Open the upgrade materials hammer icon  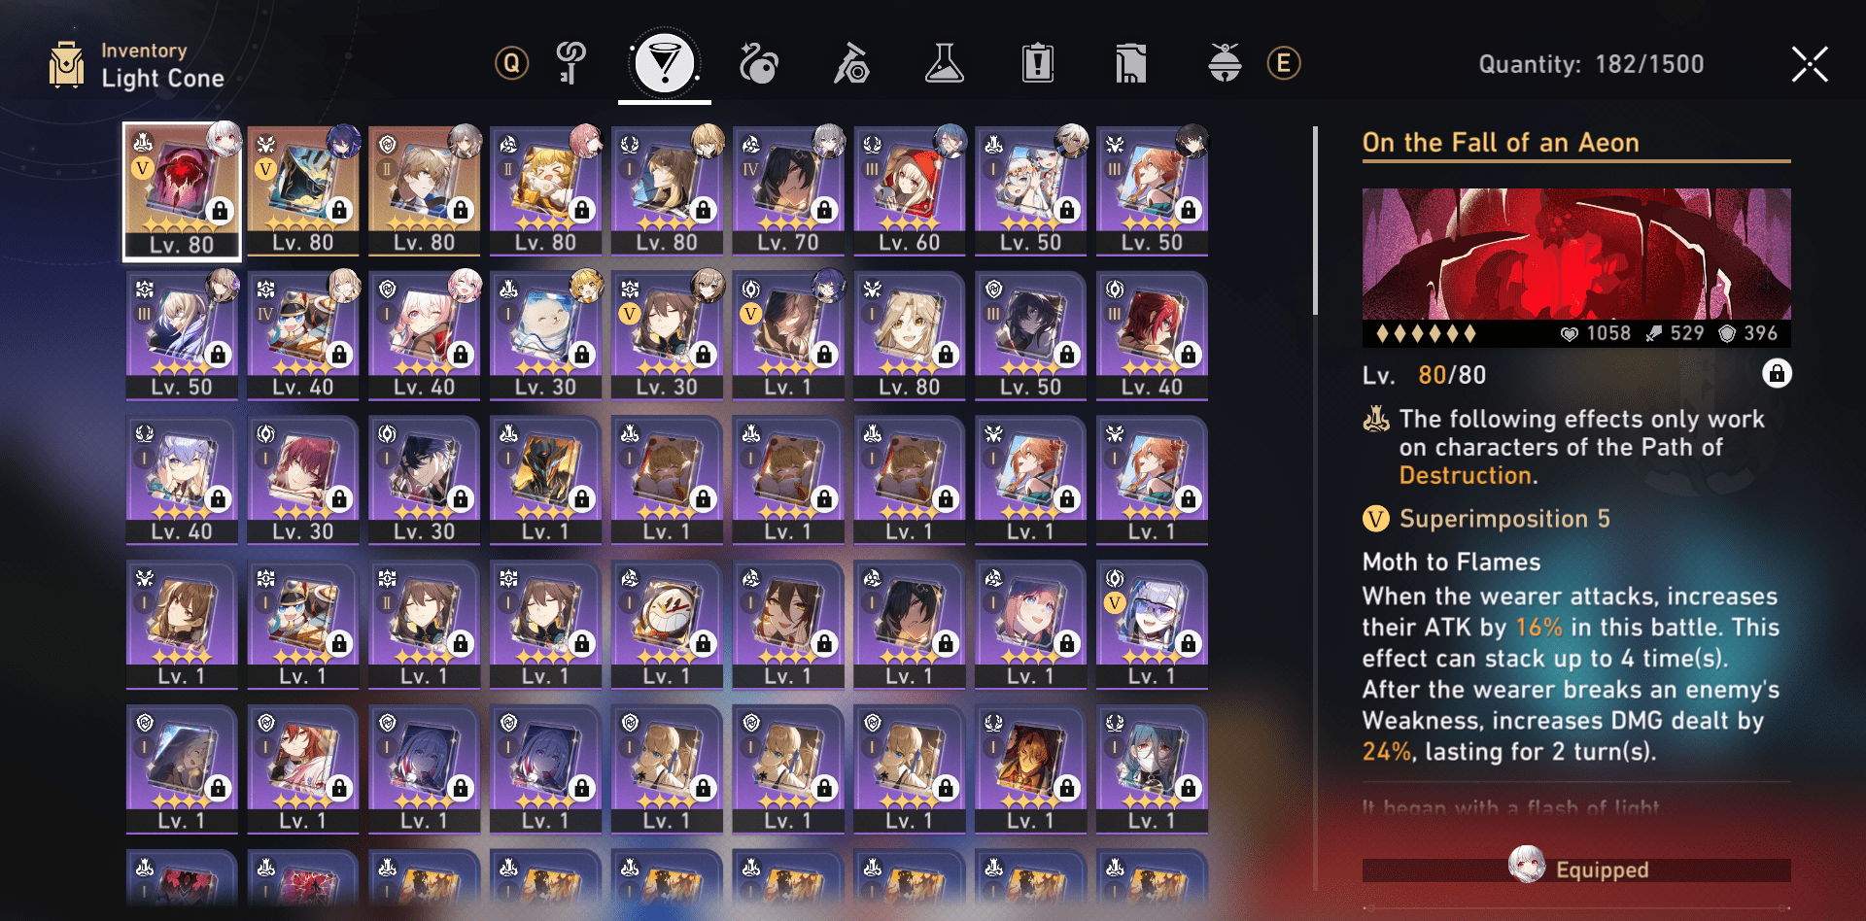point(851,64)
